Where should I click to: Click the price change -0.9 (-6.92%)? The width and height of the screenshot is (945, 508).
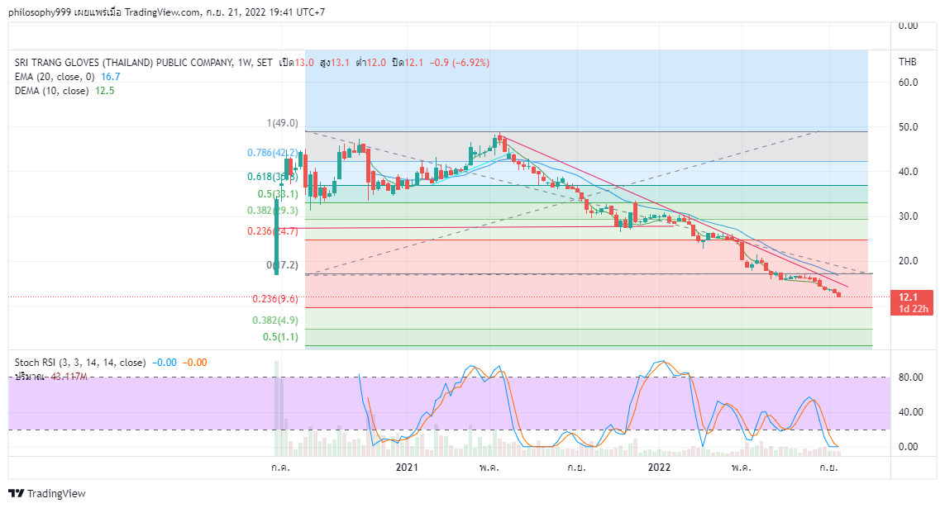point(459,63)
